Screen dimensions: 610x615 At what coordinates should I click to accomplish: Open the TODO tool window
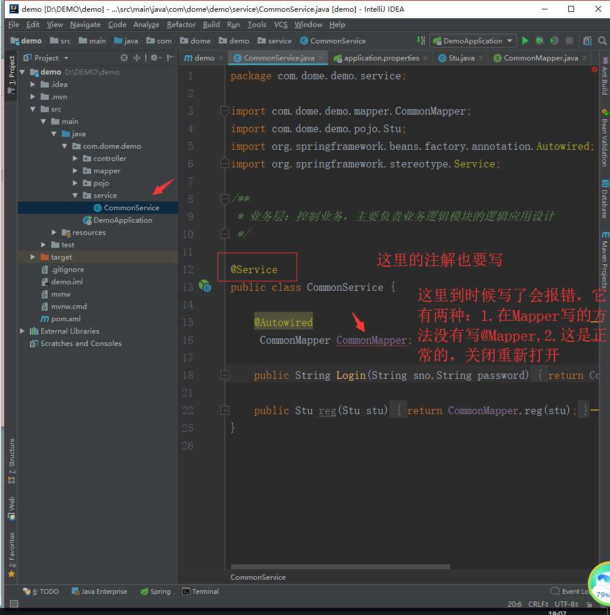point(41,592)
